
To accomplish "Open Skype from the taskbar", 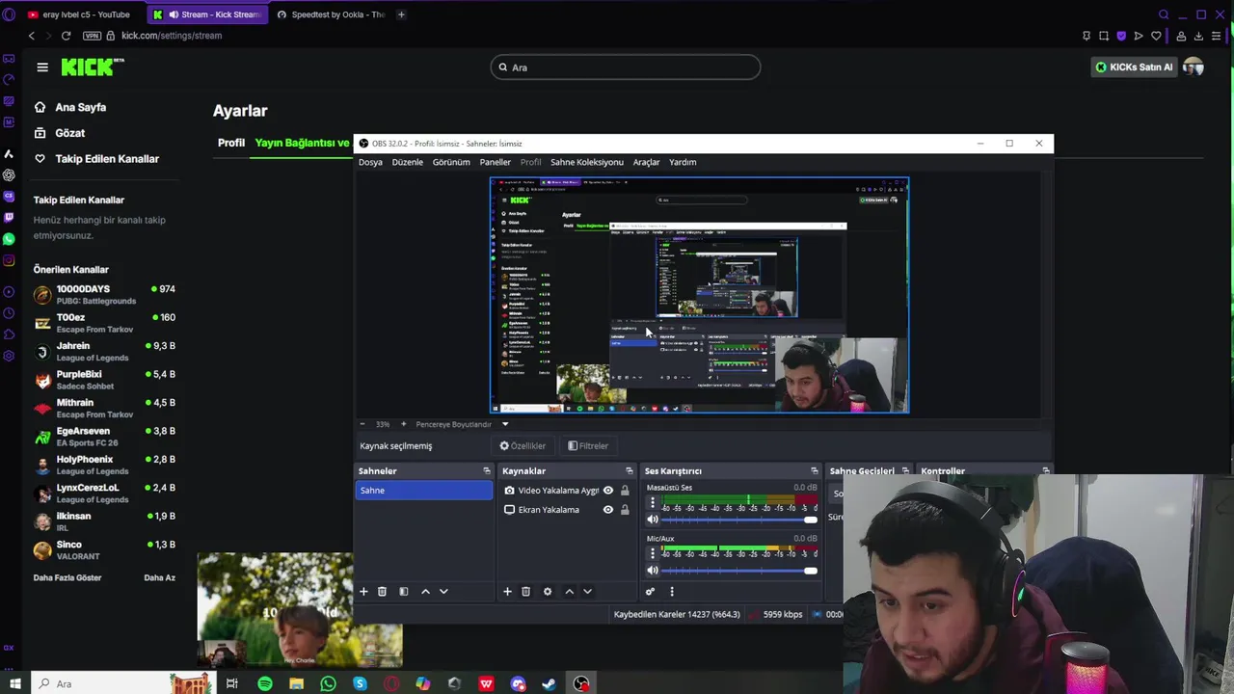I will coord(360,683).
